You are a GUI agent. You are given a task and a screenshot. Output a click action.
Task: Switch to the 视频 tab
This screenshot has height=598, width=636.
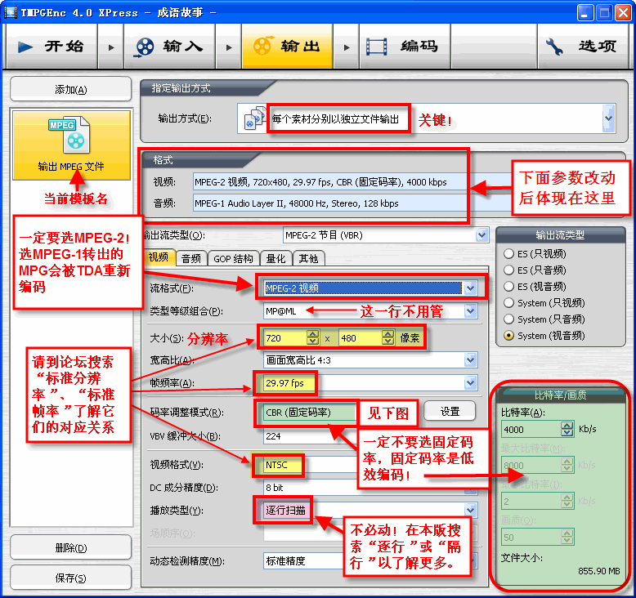click(x=159, y=257)
